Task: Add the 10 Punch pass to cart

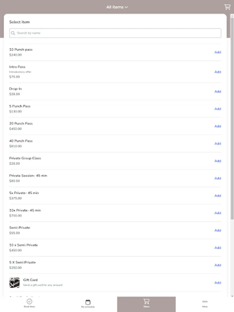Action: 218,52
